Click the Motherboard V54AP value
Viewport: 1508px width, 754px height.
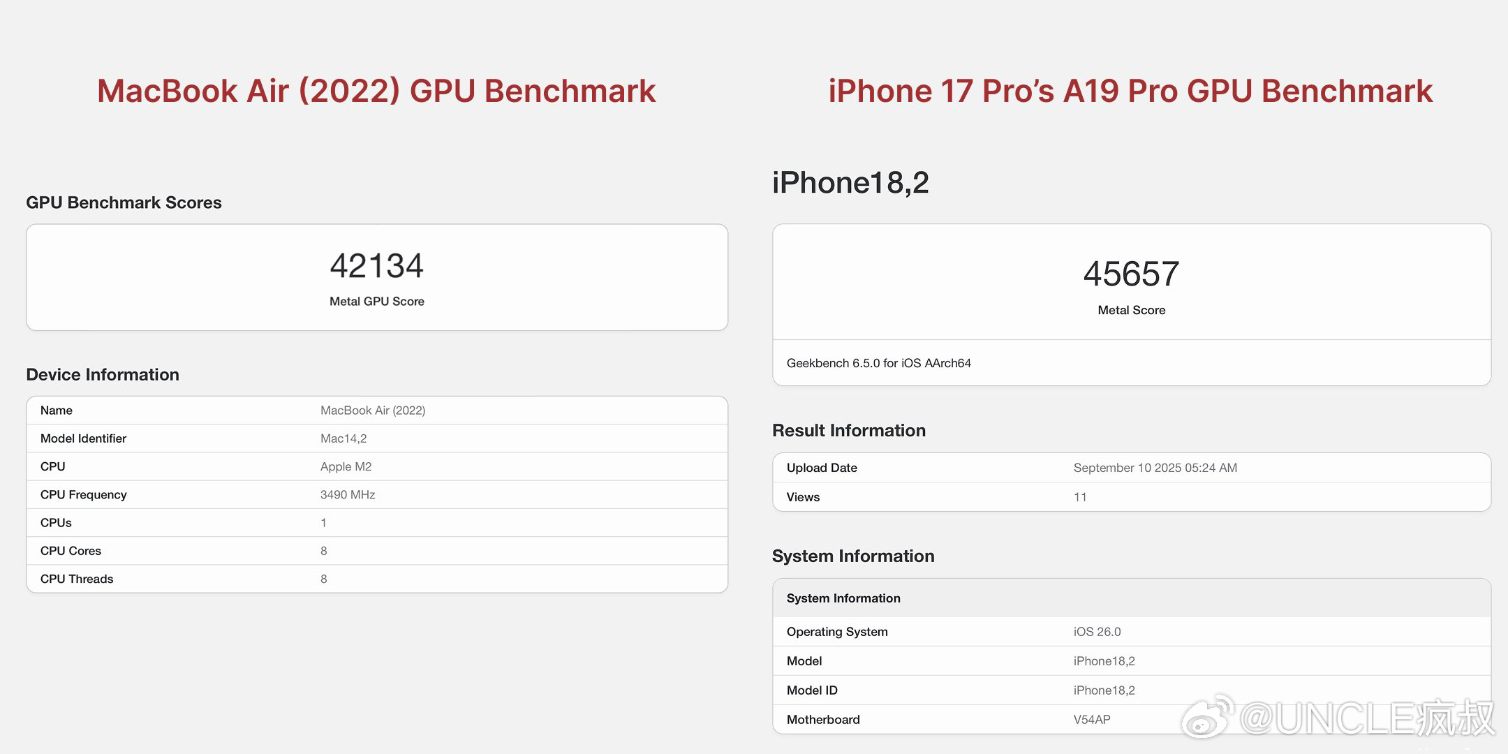(x=1092, y=720)
